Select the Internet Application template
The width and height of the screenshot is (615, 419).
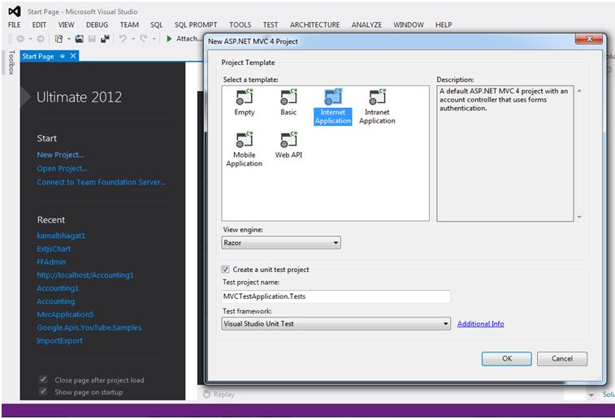coord(332,106)
